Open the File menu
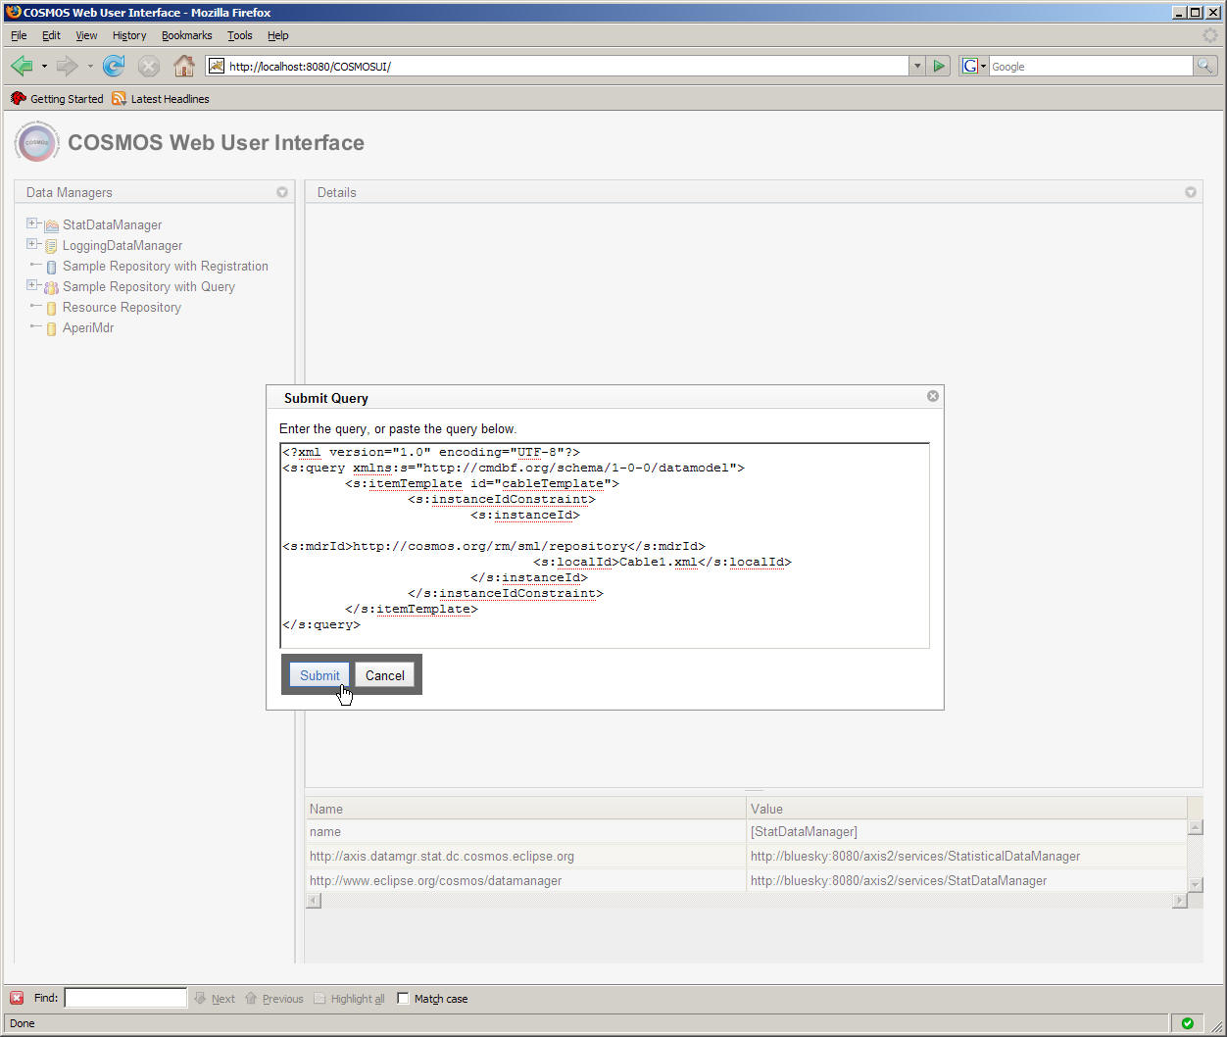Viewport: 1227px width, 1037px height. pyautogui.click(x=19, y=35)
